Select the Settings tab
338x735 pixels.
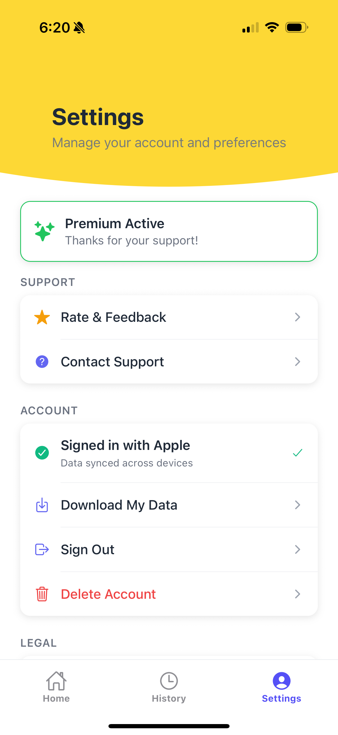(281, 687)
